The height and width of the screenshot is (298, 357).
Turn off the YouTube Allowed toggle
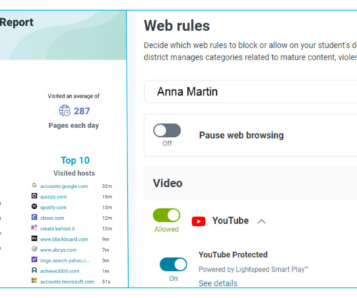pos(166,215)
